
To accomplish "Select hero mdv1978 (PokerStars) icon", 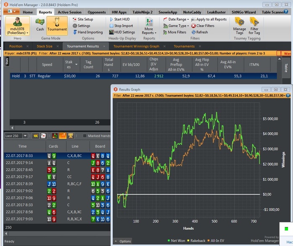I will coord(18,26).
